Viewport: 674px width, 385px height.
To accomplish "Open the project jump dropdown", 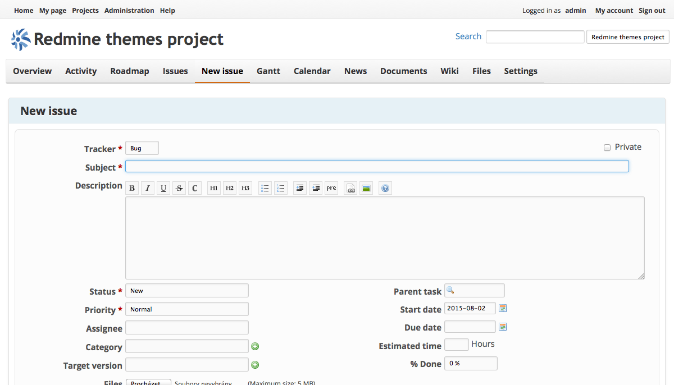I will click(628, 37).
